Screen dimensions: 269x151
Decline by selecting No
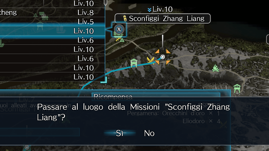tap(149, 133)
